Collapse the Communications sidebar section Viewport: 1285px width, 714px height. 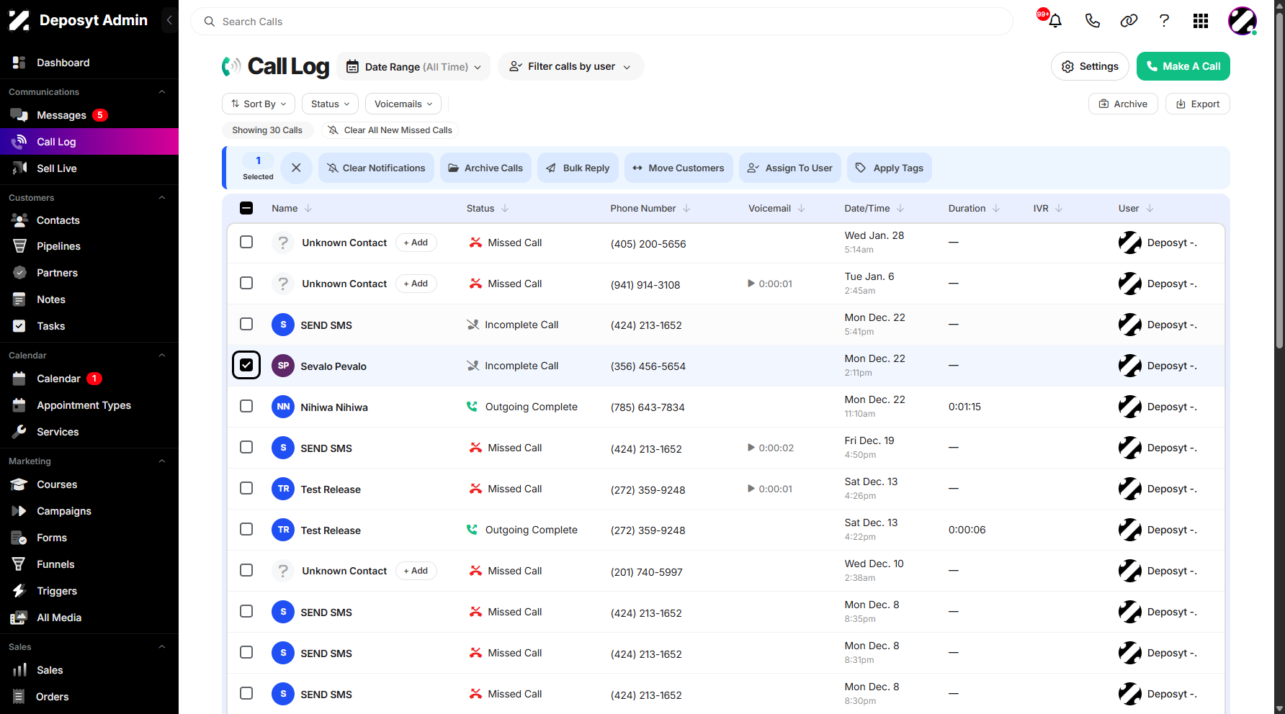click(162, 91)
